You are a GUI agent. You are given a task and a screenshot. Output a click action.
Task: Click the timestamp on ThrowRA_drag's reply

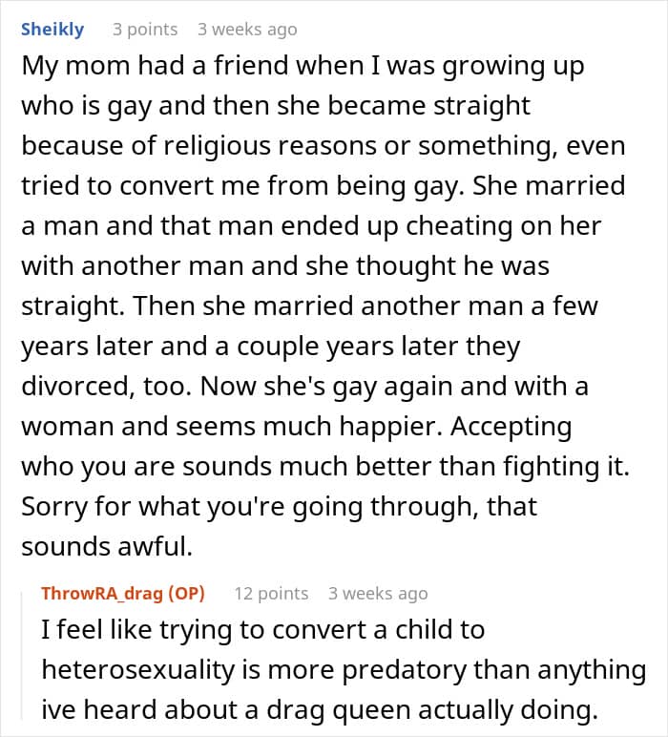point(378,593)
